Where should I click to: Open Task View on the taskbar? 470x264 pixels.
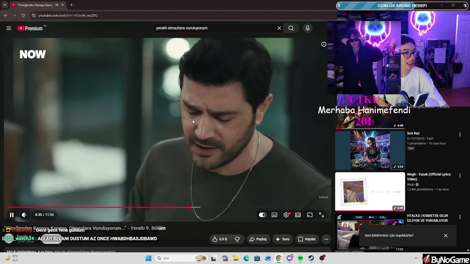click(x=214, y=258)
